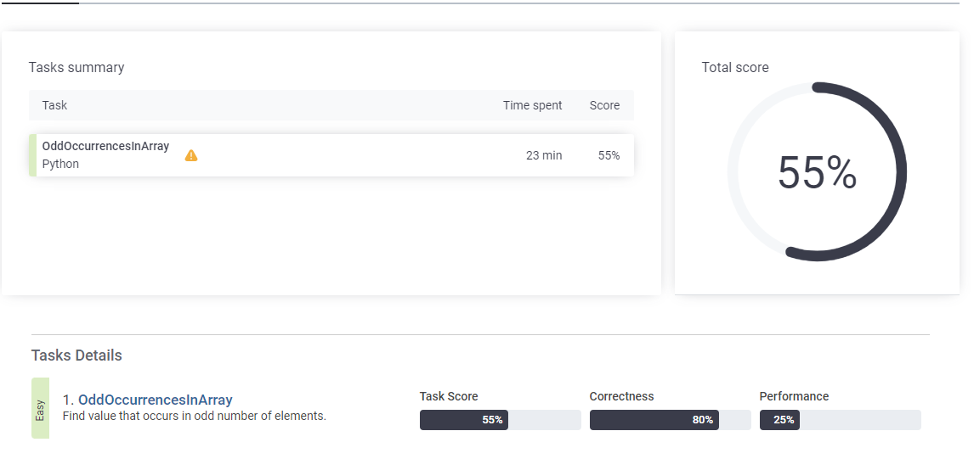Click the Total score heading
Screen dimensions: 974x459
[x=735, y=68]
